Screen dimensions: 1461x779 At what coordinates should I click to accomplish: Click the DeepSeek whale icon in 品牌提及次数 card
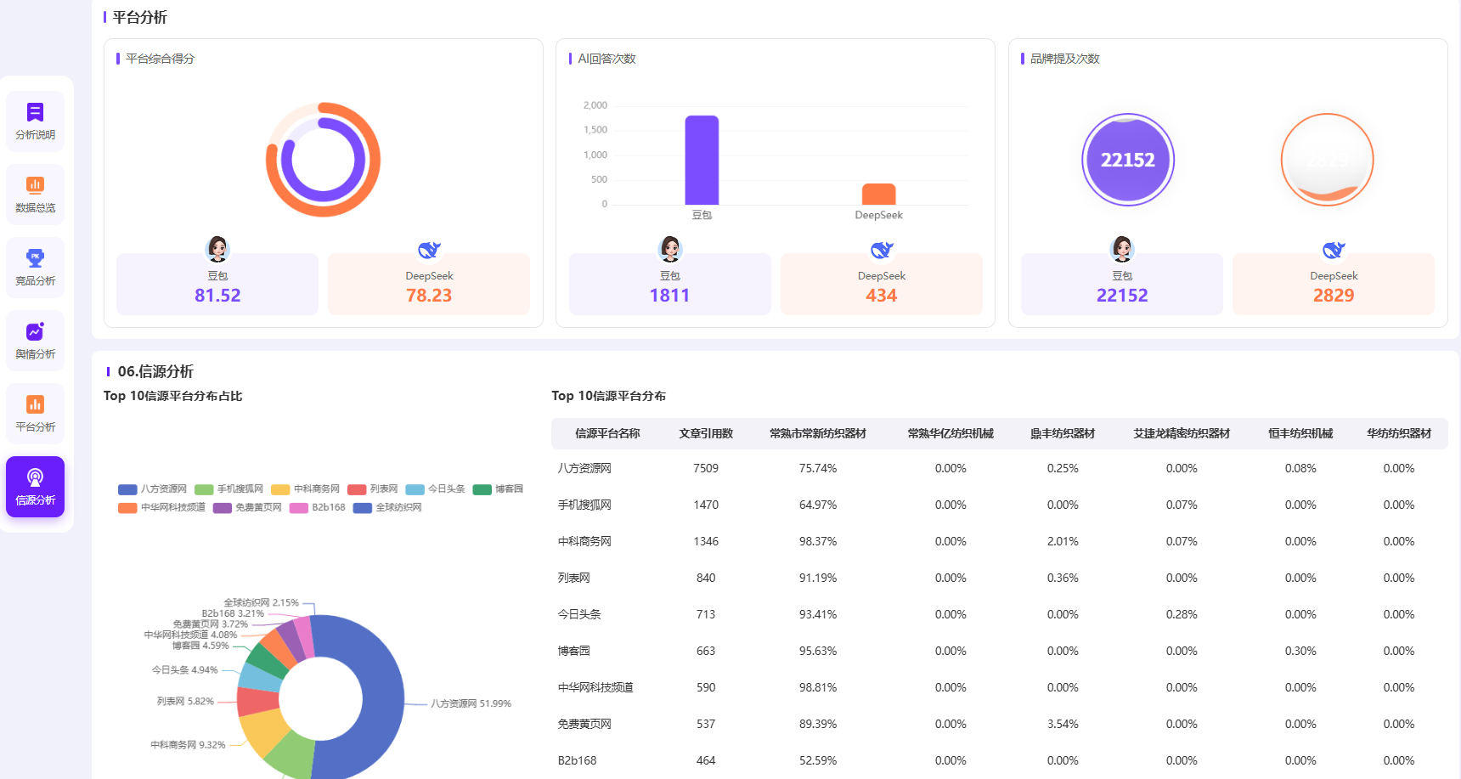click(x=1334, y=249)
